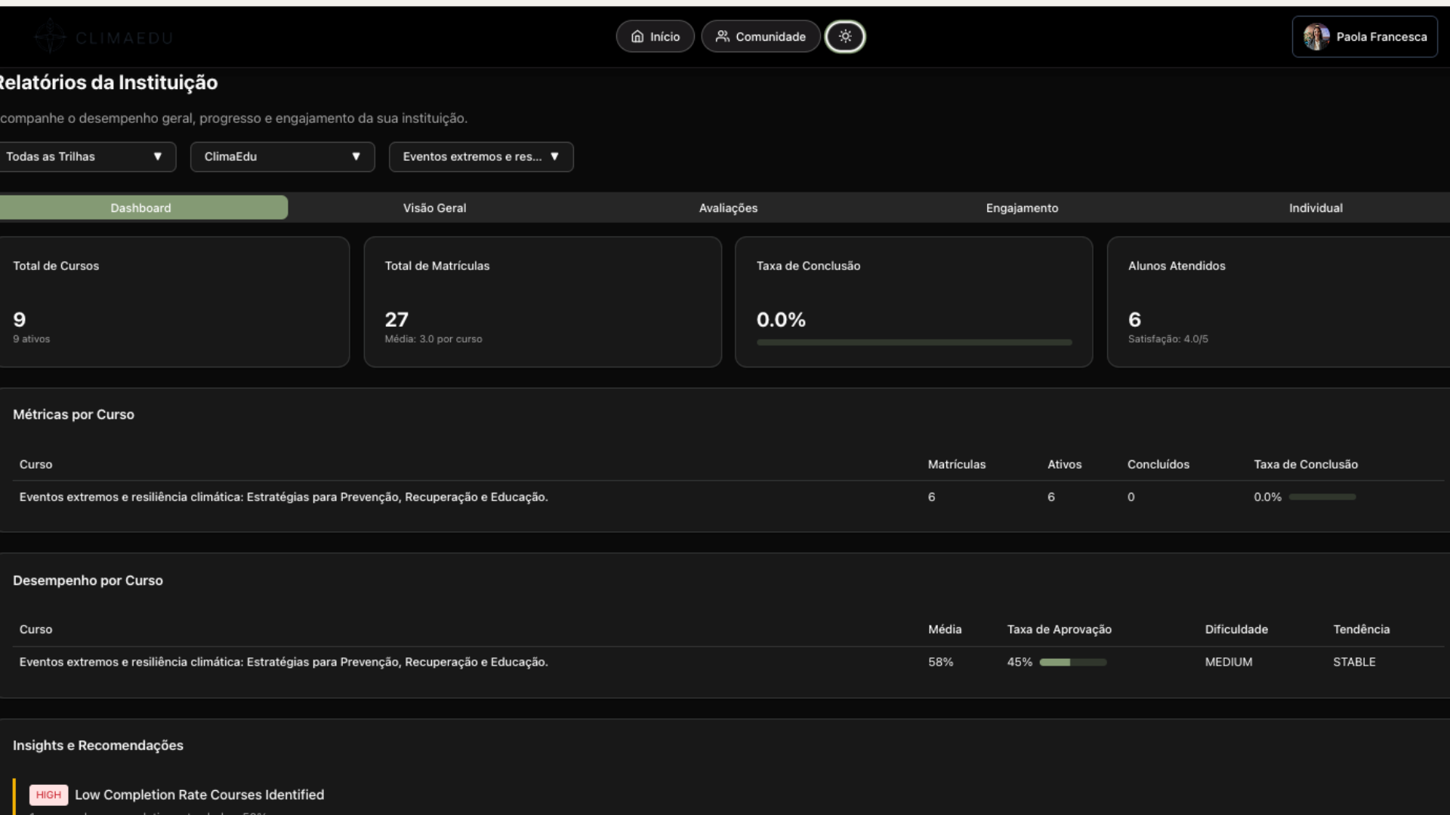The image size is (1450, 815).
Task: Open the ClimaEdu institution dropdown
Action: point(282,157)
